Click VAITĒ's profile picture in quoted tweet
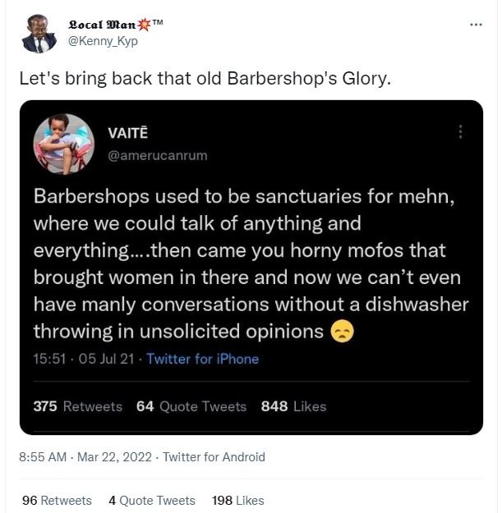The height and width of the screenshot is (513, 502). (63, 143)
